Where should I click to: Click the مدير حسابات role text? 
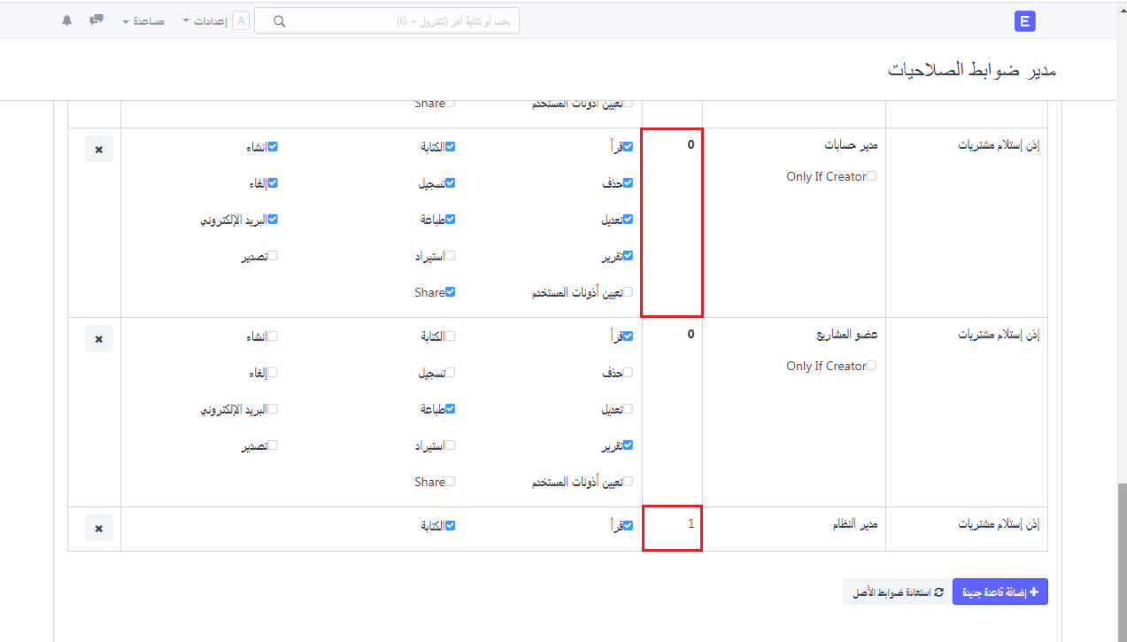pyautogui.click(x=851, y=145)
